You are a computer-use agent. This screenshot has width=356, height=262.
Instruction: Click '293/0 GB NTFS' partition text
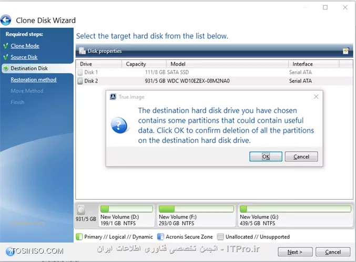pos(176,223)
